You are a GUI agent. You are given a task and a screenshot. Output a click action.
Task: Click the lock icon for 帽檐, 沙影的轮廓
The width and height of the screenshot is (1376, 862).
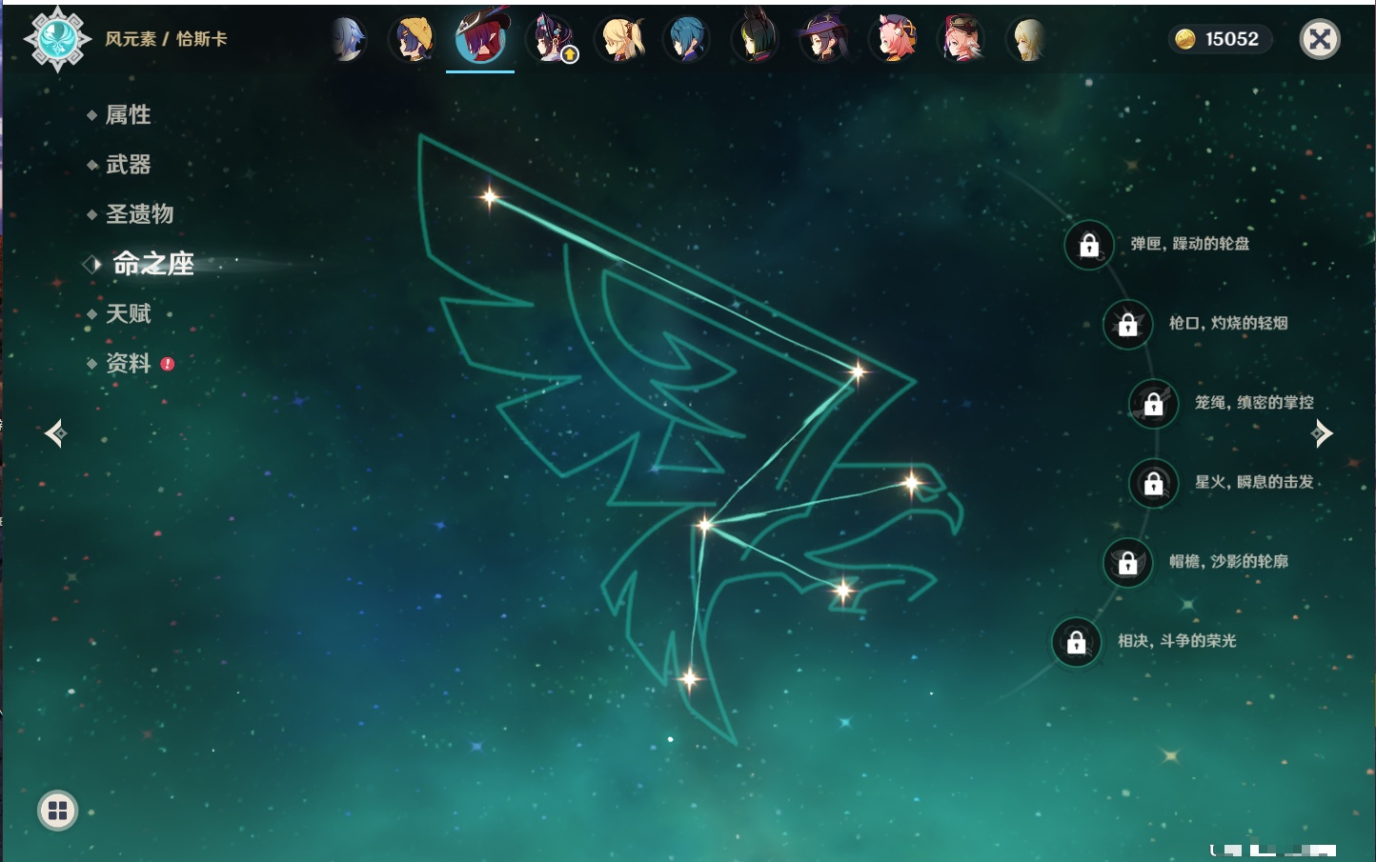pos(1128,562)
